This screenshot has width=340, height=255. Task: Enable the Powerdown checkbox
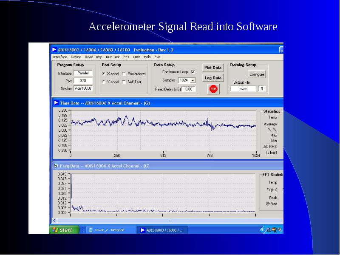[x=124, y=74]
